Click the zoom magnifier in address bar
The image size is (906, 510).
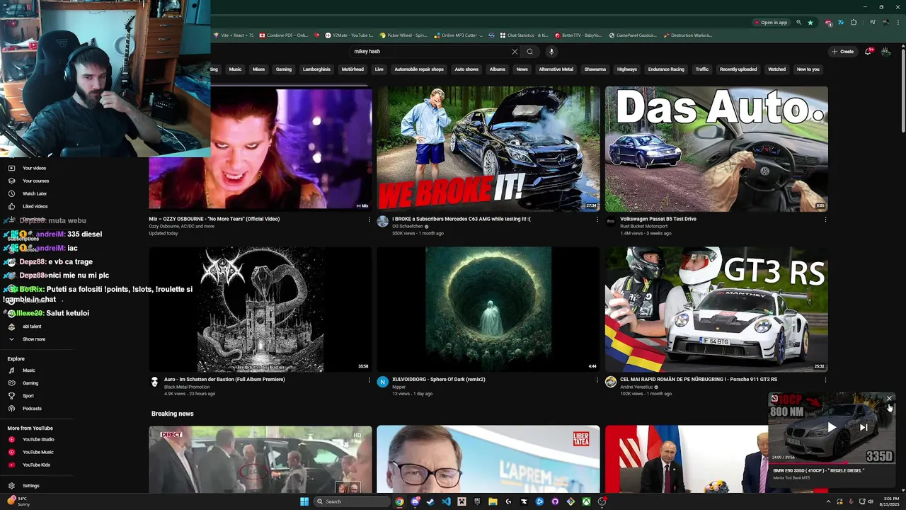pos(799,23)
